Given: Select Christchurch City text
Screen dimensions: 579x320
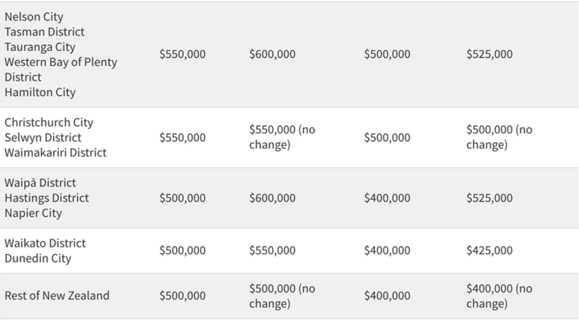Looking at the screenshot, I should point(49,122).
